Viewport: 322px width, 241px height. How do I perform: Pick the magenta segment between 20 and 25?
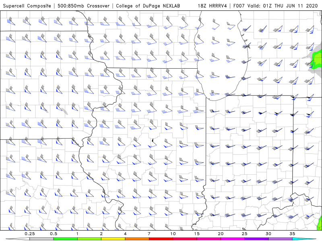[233, 239]
